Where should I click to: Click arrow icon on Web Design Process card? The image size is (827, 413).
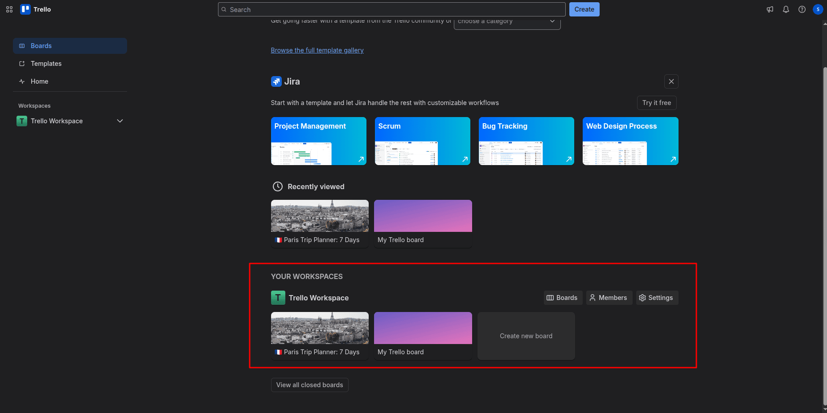pos(673,159)
